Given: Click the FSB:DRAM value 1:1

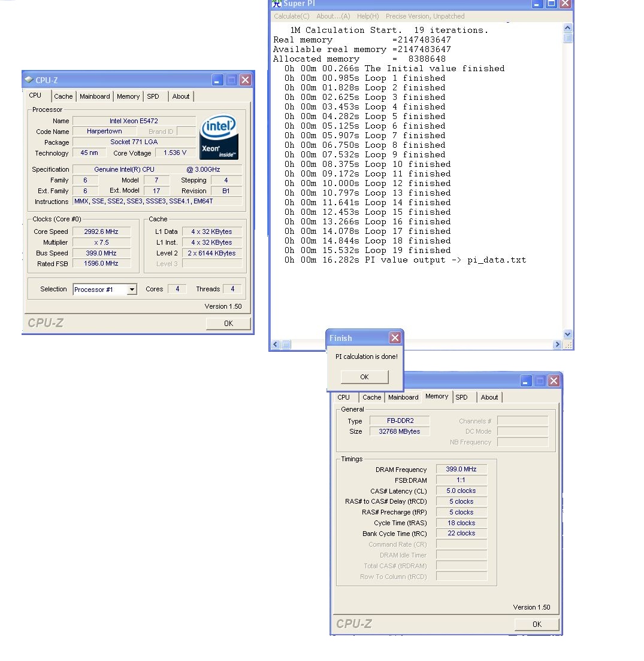Looking at the screenshot, I should tap(461, 480).
